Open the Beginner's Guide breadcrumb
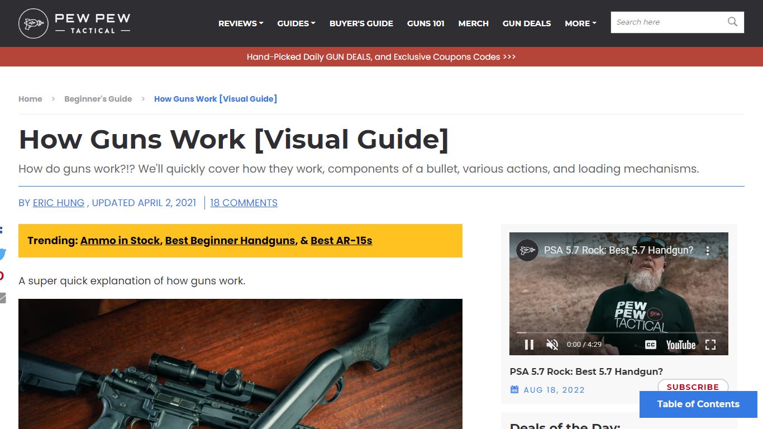The height and width of the screenshot is (429, 763). [x=98, y=99]
